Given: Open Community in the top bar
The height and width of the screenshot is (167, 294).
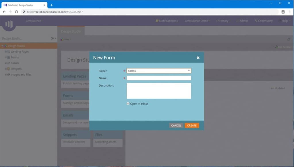Looking at the screenshot, I should tap(264, 21).
